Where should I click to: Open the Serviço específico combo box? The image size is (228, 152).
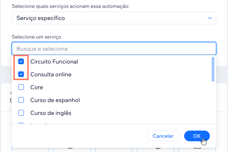tap(114, 18)
